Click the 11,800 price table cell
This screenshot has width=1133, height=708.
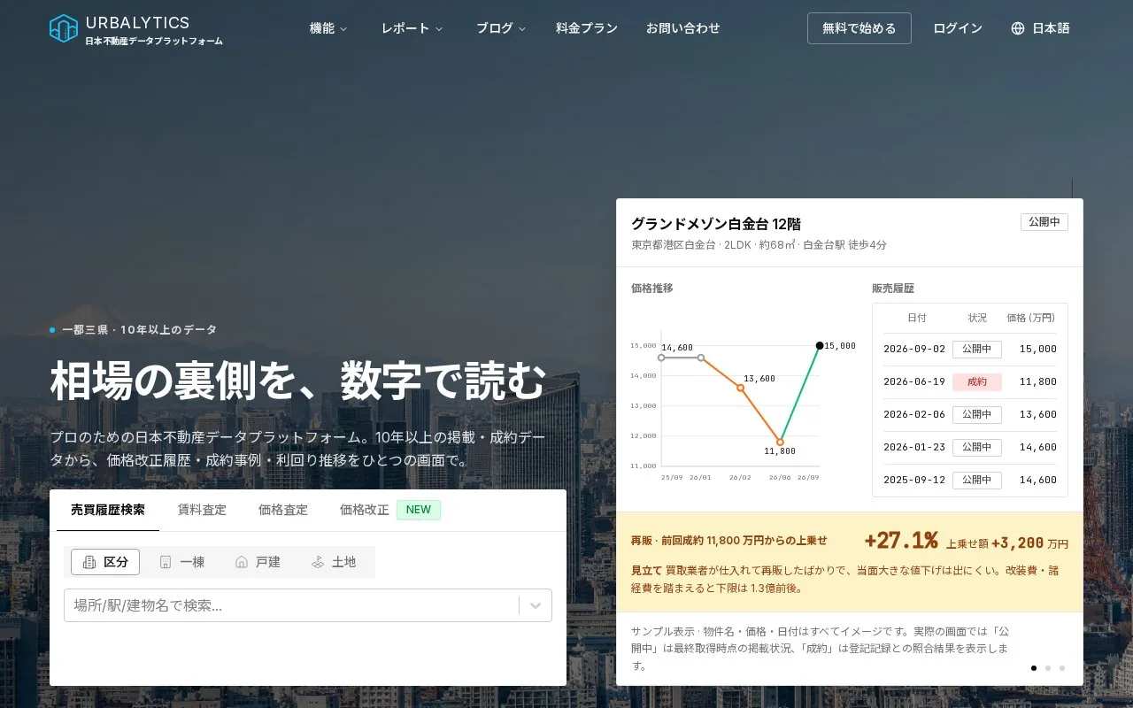pos(1038,381)
